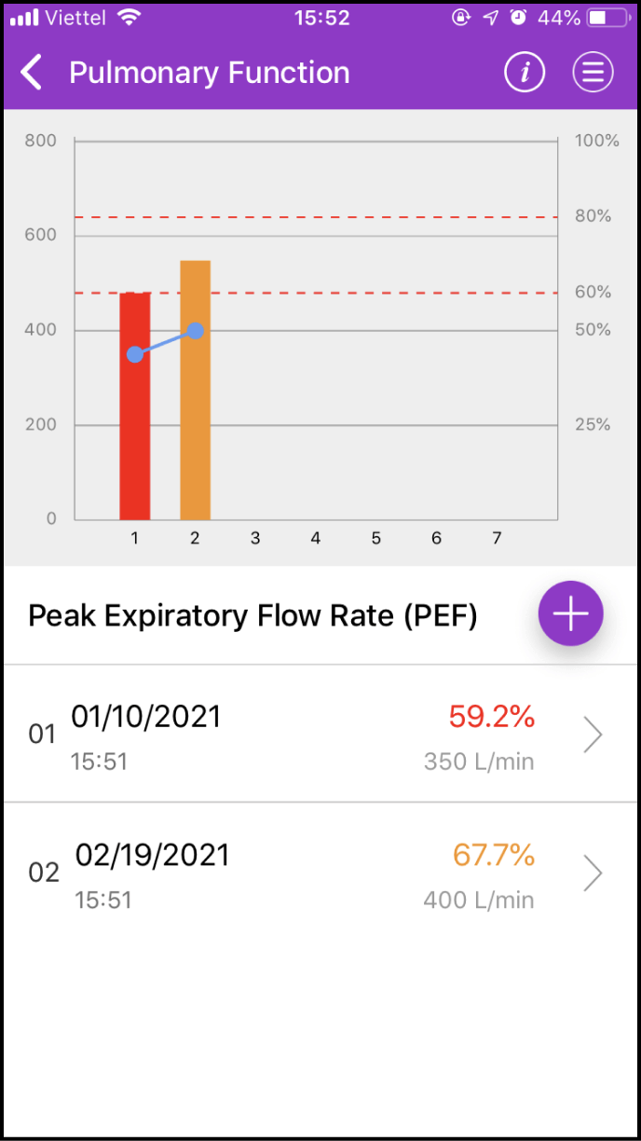This screenshot has height=1141, width=641.
Task: Tap the alarm clock status icon
Action: [x=518, y=18]
